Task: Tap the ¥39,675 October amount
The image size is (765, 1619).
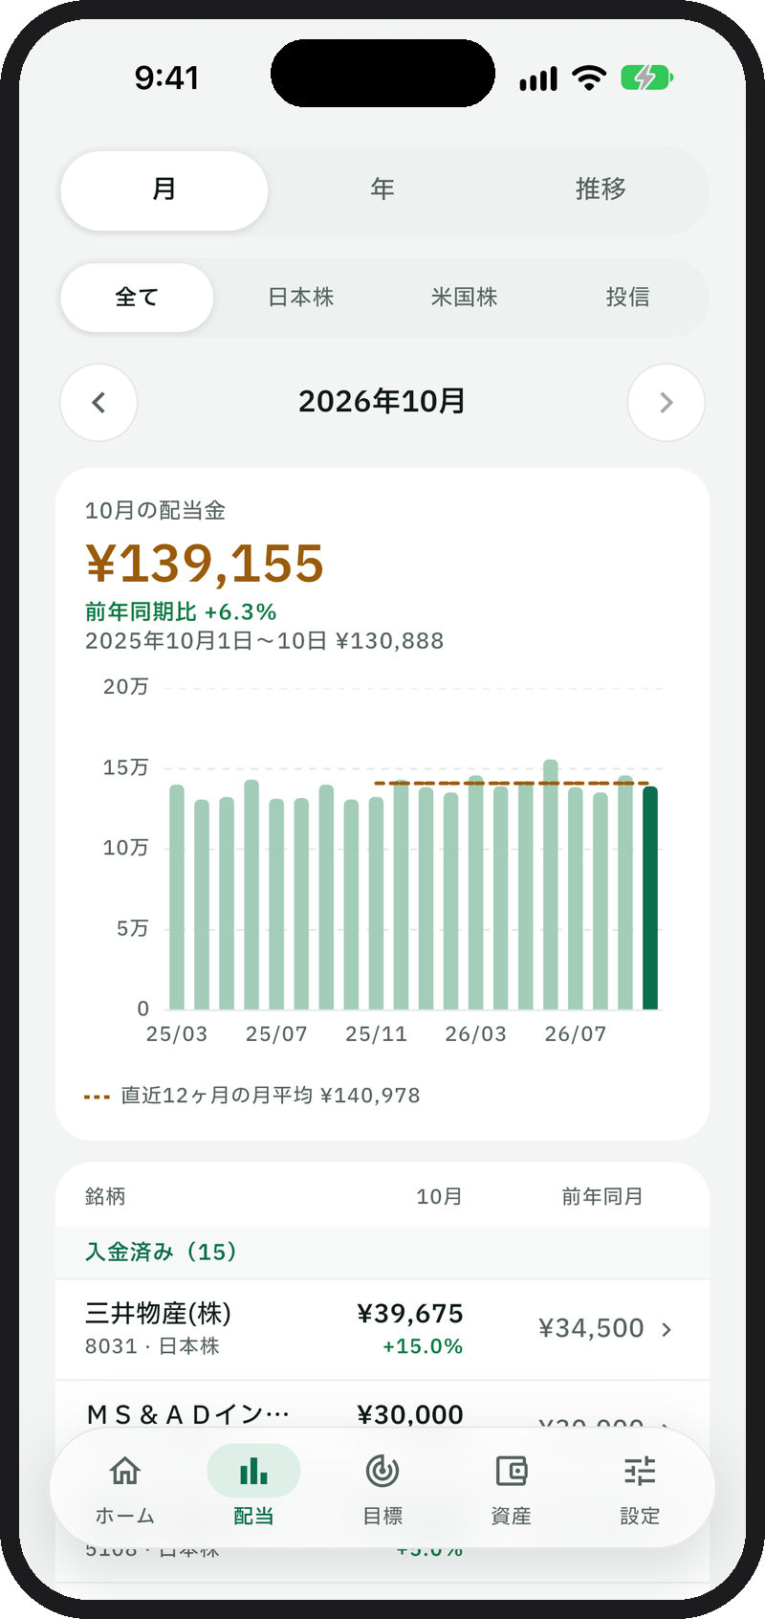Action: point(410,1314)
